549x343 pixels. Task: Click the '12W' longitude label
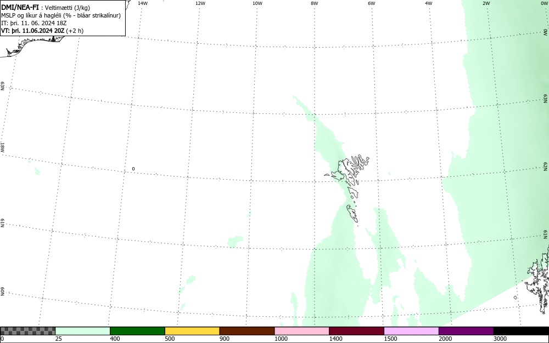tap(200, 3)
